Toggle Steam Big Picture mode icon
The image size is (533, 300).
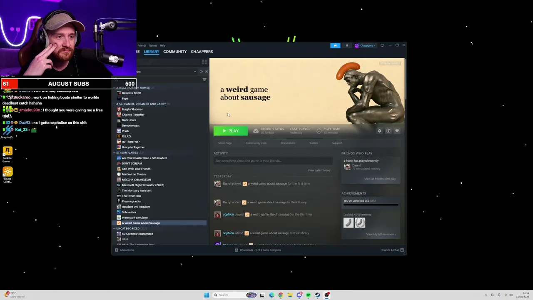382,45
